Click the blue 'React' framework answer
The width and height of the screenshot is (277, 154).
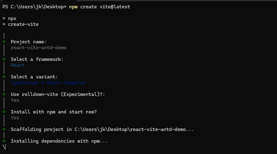point(18,65)
